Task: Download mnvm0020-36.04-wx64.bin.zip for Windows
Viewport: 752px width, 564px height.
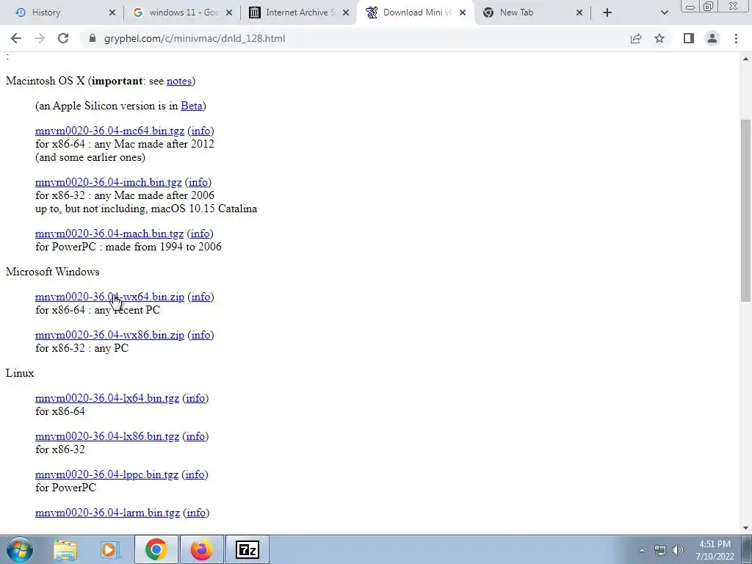Action: coord(109,297)
